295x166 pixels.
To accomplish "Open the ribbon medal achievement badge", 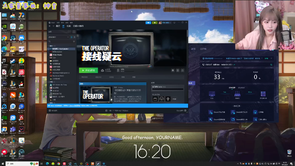I will [x=168, y=99].
